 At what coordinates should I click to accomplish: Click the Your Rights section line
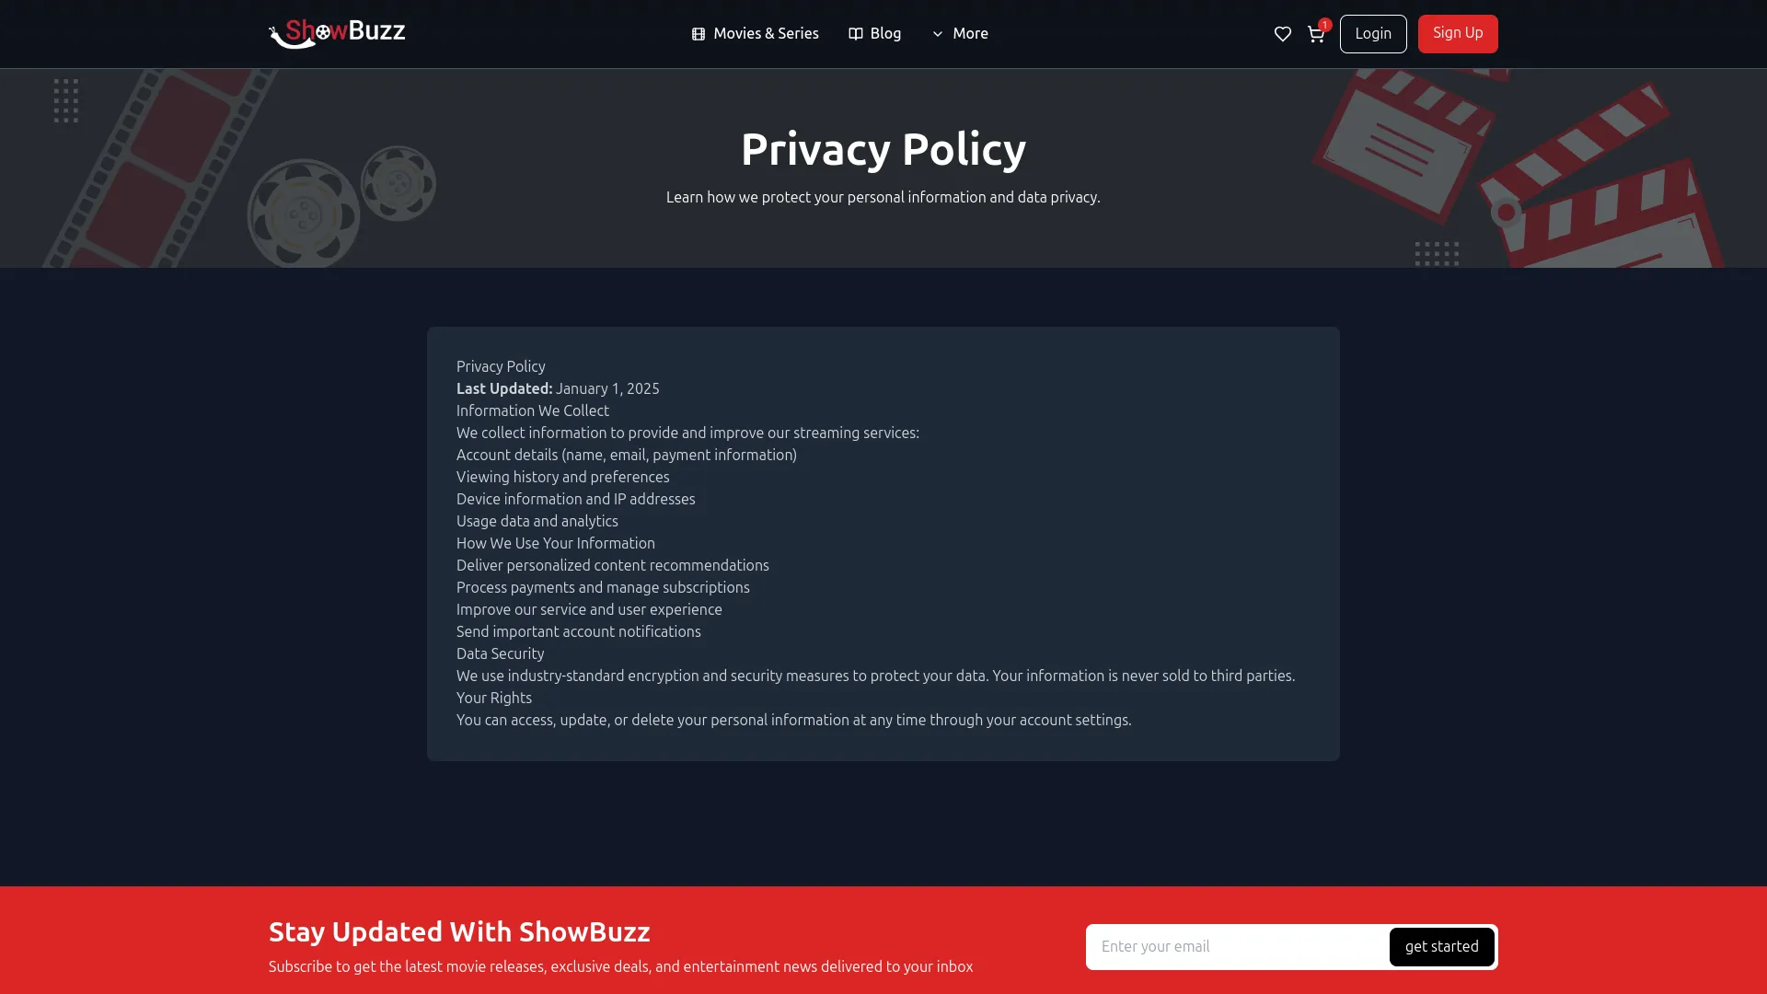494,699
